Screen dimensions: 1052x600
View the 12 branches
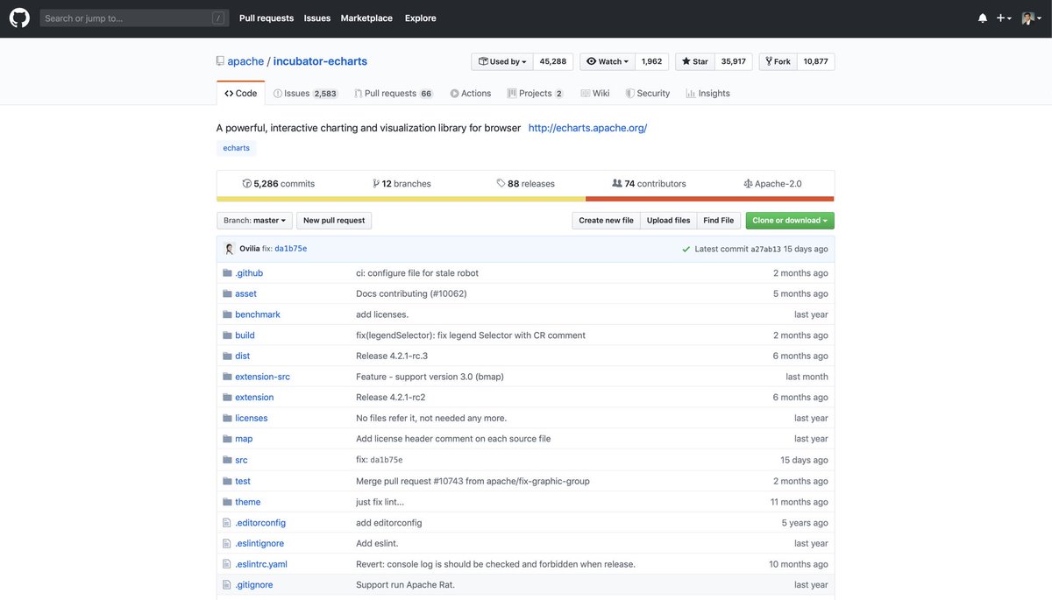point(402,184)
